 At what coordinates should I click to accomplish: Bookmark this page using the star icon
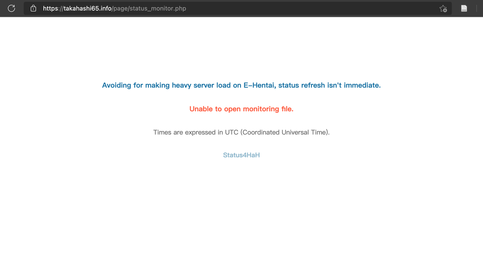click(443, 8)
